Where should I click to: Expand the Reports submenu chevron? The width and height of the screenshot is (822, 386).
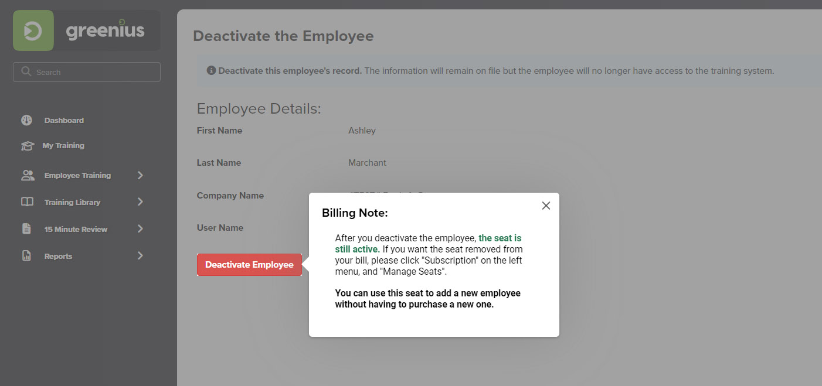[140, 256]
